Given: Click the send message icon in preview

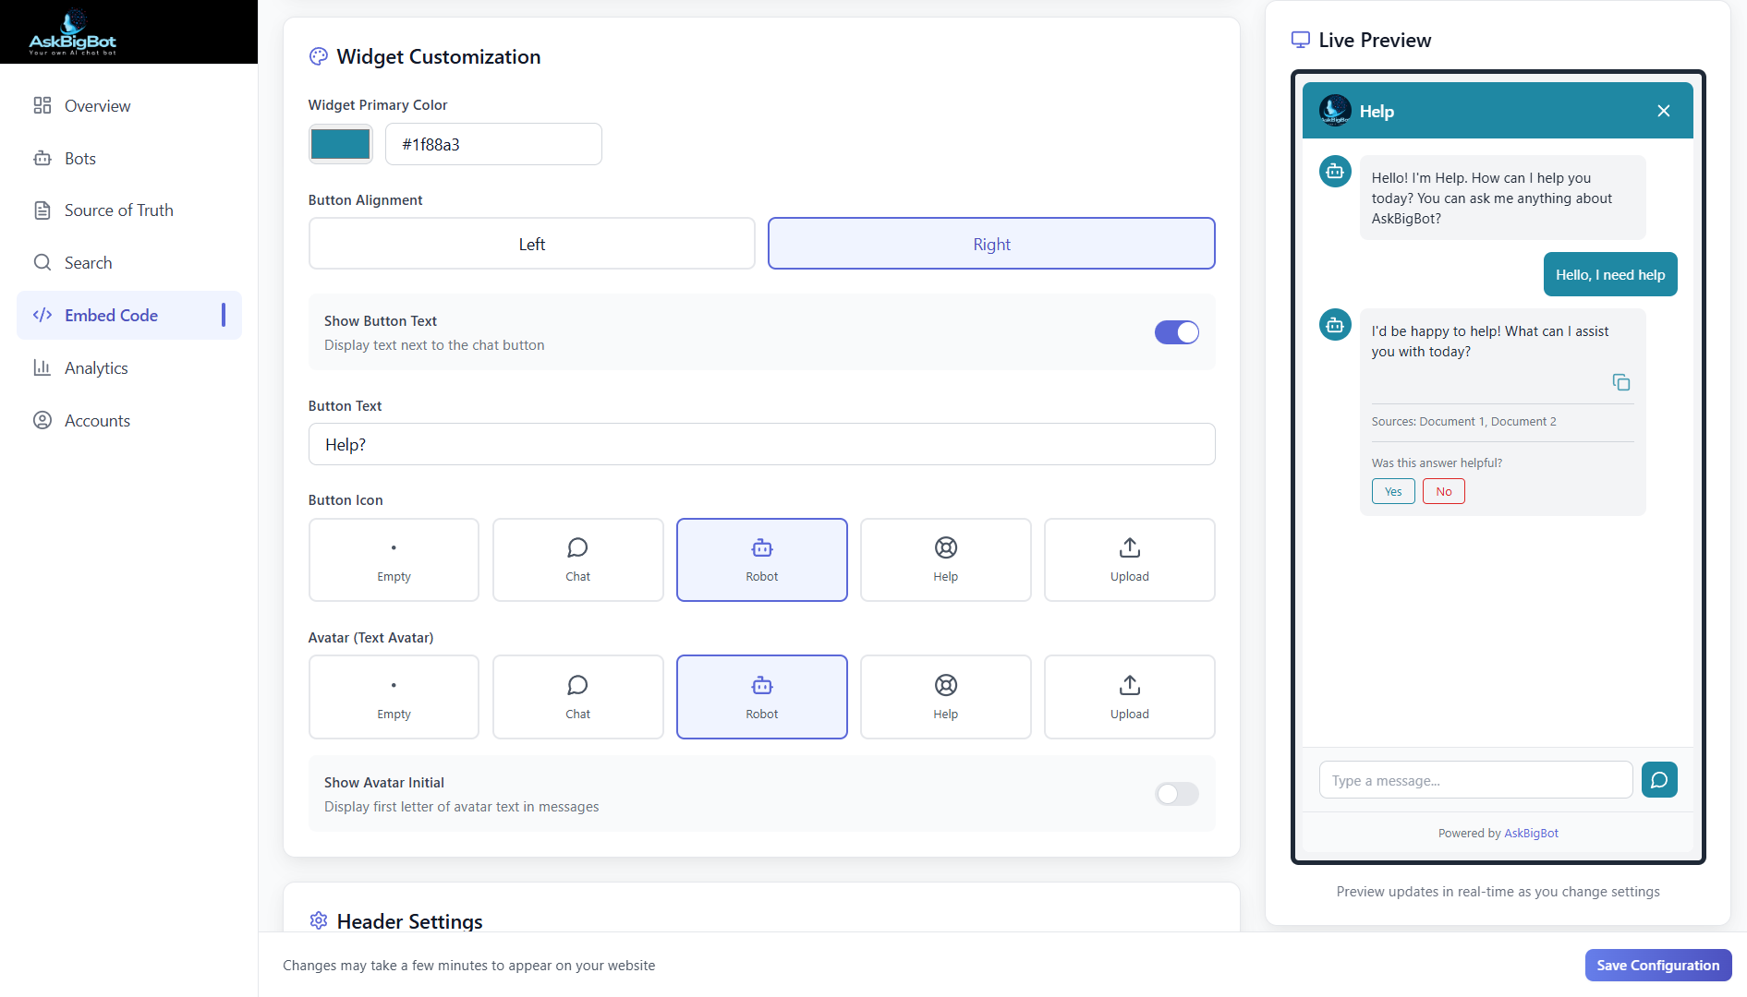Looking at the screenshot, I should click(x=1659, y=779).
